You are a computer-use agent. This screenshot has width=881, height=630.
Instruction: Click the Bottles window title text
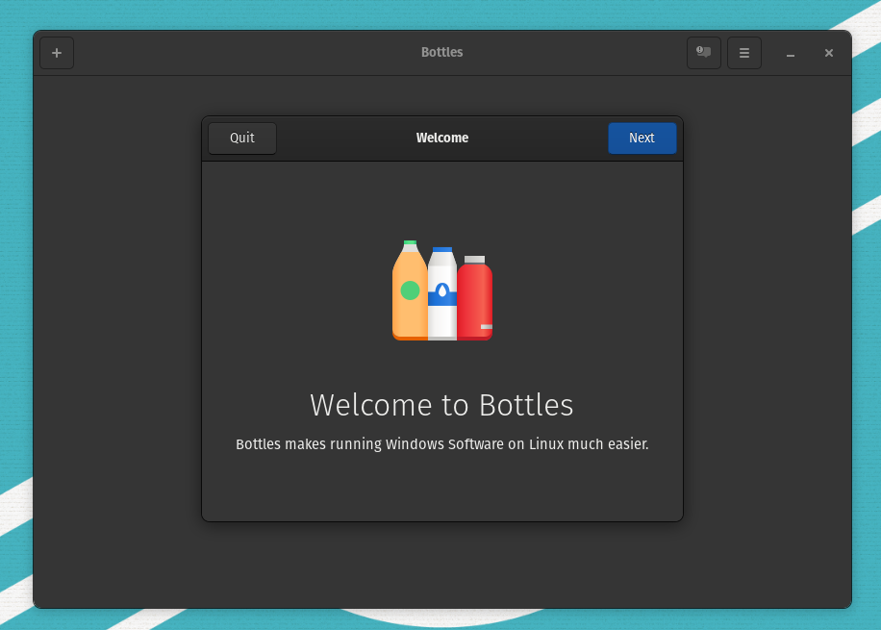pyautogui.click(x=441, y=52)
